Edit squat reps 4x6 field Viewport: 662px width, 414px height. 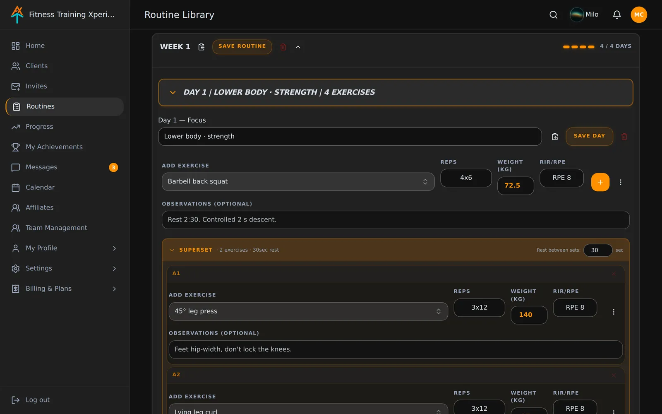point(466,178)
